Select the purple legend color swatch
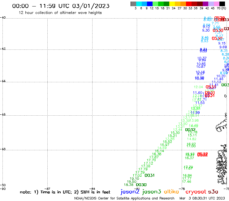The image size is (229, 201). point(205,4)
